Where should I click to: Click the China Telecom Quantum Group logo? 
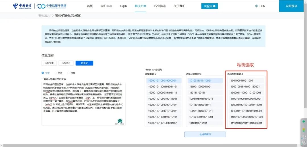pos(52,6)
